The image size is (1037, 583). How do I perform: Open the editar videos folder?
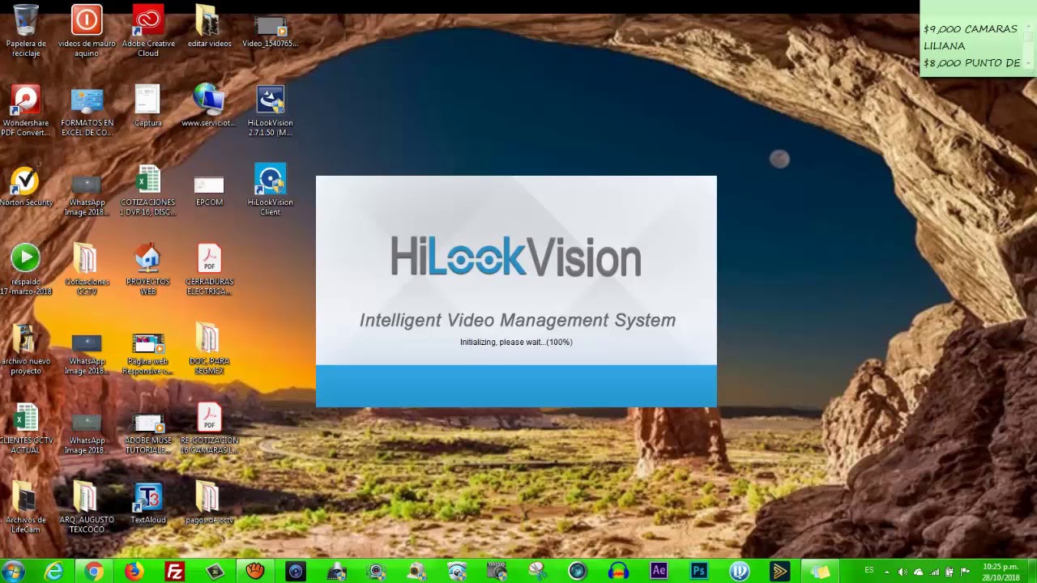[x=209, y=26]
